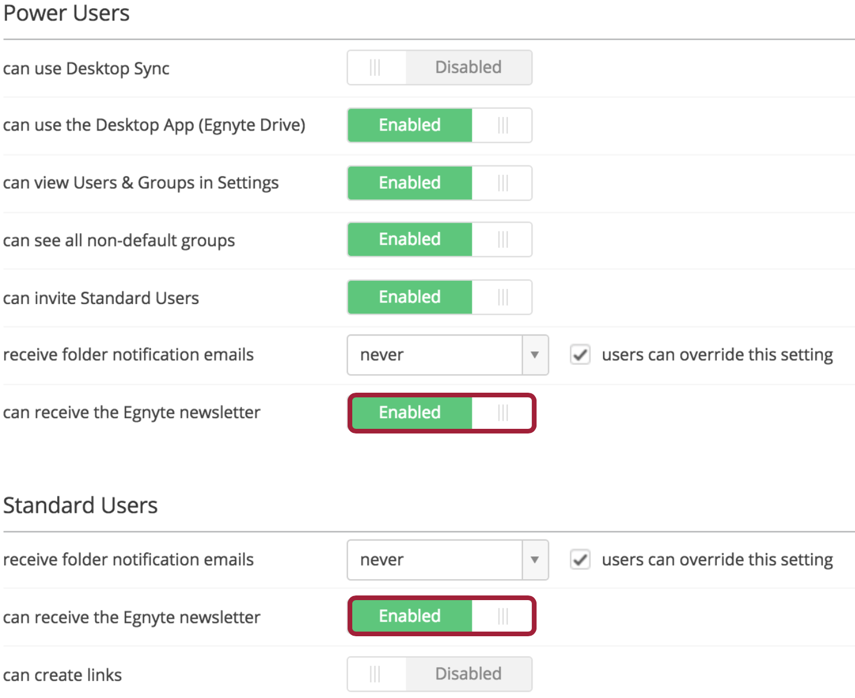Click 'can view Users & Groups in Settings' label
The image size is (855, 698).
tap(141, 183)
